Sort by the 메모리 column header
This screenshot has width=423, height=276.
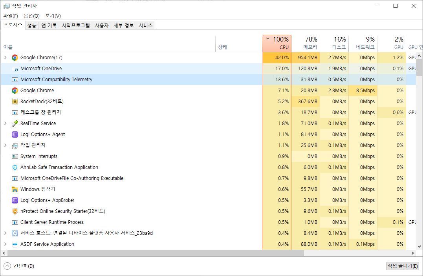click(306, 44)
